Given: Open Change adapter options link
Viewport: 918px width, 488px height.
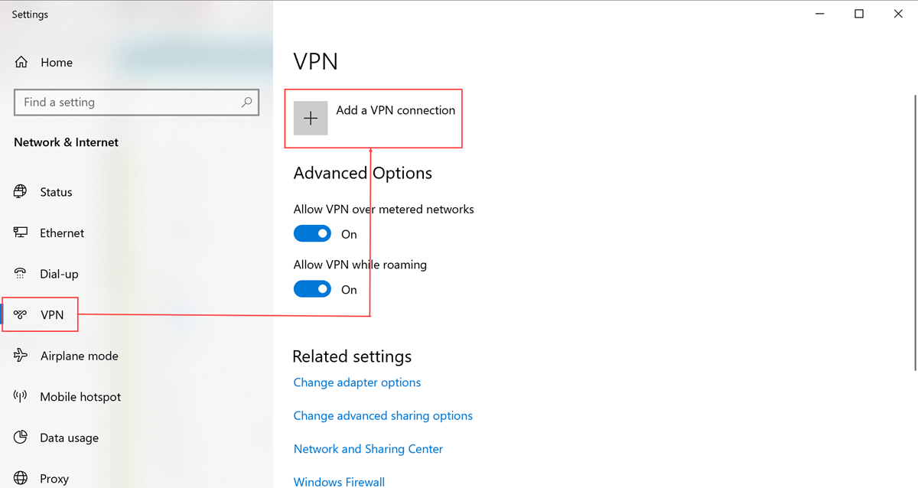Looking at the screenshot, I should (x=357, y=382).
